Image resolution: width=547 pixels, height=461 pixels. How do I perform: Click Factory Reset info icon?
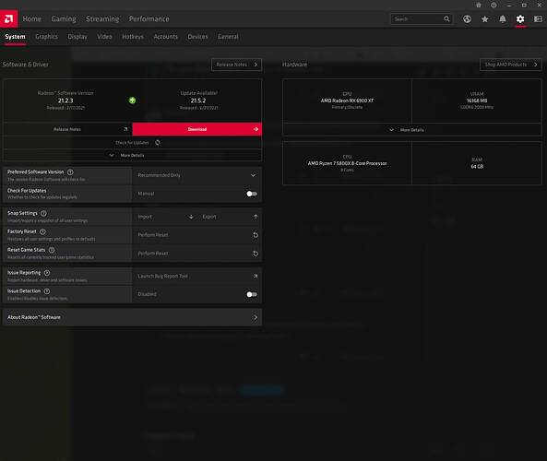click(42, 231)
